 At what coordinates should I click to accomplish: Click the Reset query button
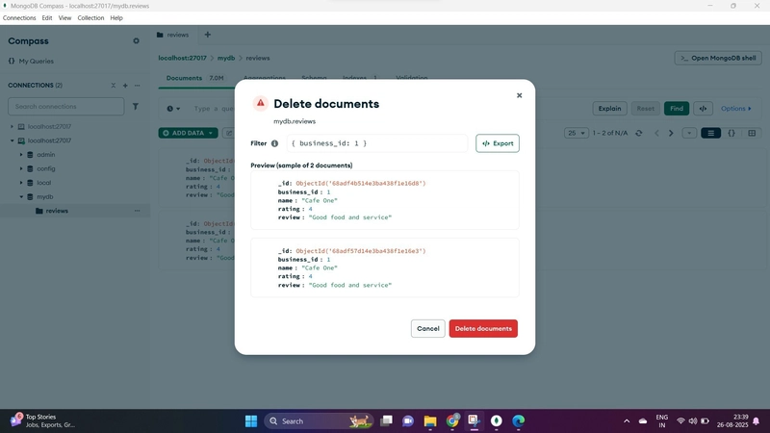coord(645,109)
